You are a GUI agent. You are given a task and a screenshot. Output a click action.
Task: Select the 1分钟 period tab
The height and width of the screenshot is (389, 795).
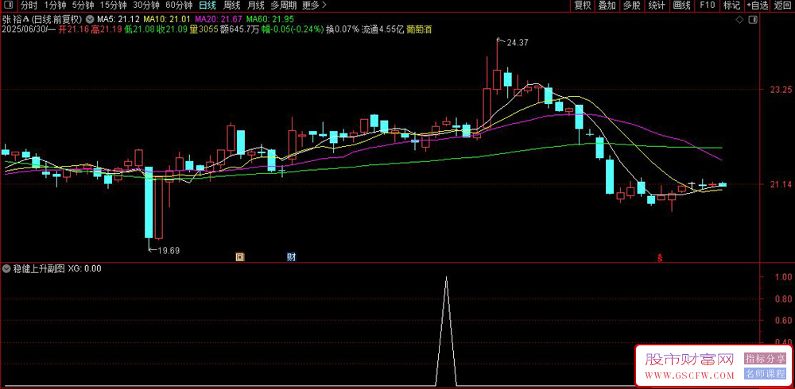(x=55, y=6)
